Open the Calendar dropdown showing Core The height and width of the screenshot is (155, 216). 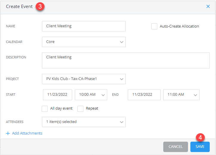coord(84,42)
